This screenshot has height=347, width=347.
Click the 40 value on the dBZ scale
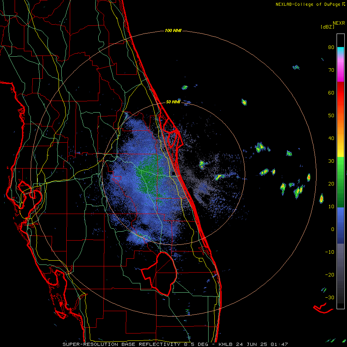pyautogui.click(x=331, y=138)
